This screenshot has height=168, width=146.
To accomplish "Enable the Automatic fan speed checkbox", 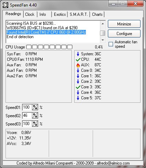I will (x=111, y=44).
